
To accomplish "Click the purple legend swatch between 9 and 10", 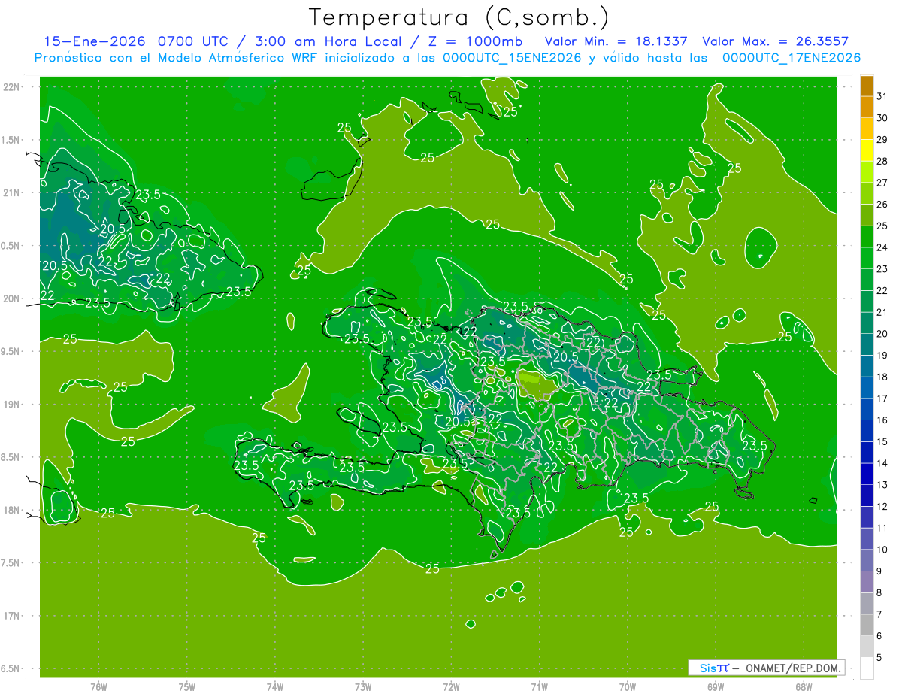I will point(867,561).
